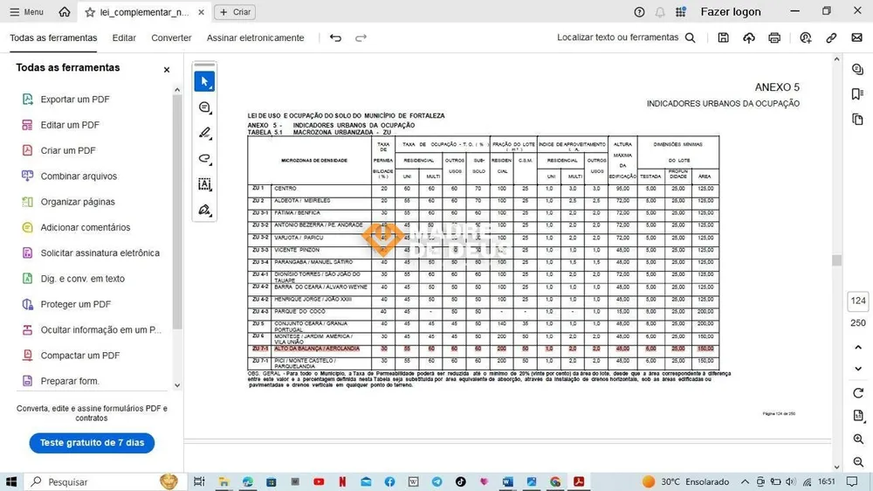Open the Menu hamburger dropdown
This screenshot has height=491, width=873.
coord(26,11)
